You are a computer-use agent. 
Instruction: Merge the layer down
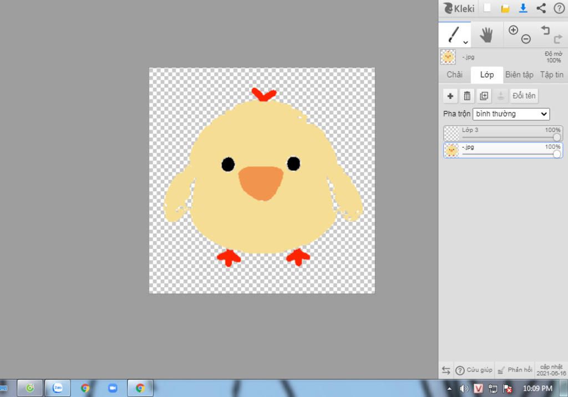pyautogui.click(x=501, y=96)
